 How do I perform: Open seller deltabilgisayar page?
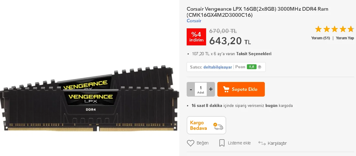point(218,67)
